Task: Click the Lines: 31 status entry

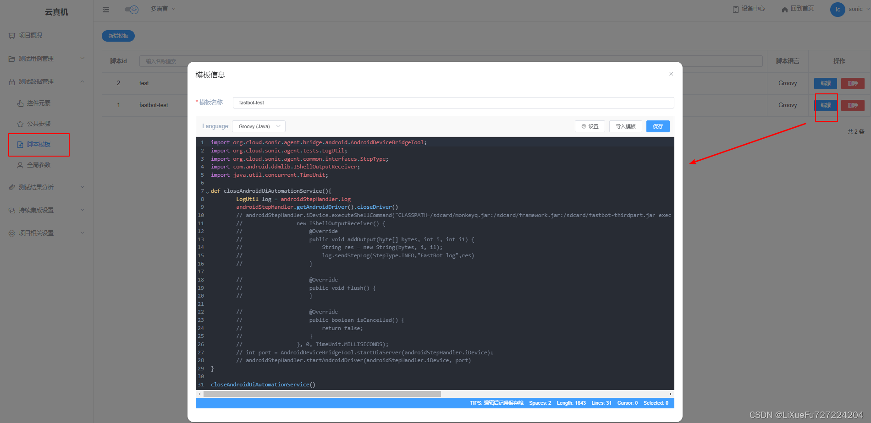Action: pos(601,403)
